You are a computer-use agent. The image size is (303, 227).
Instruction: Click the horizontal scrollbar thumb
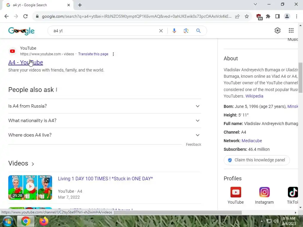(x=178, y=213)
